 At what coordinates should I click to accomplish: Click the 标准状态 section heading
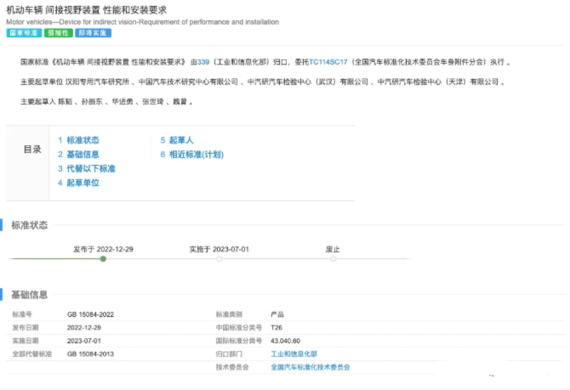[30, 225]
